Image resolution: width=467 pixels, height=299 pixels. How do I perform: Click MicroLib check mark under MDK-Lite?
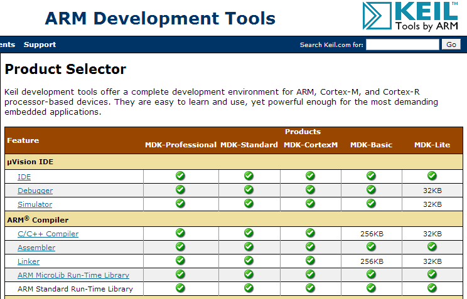(432, 274)
